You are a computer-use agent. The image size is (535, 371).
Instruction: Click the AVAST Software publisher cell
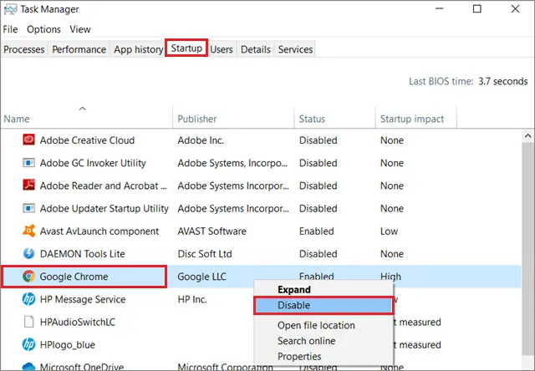coord(211,231)
